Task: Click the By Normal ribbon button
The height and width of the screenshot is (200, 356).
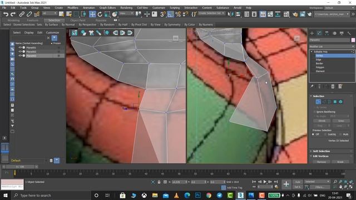Action: coord(68,24)
